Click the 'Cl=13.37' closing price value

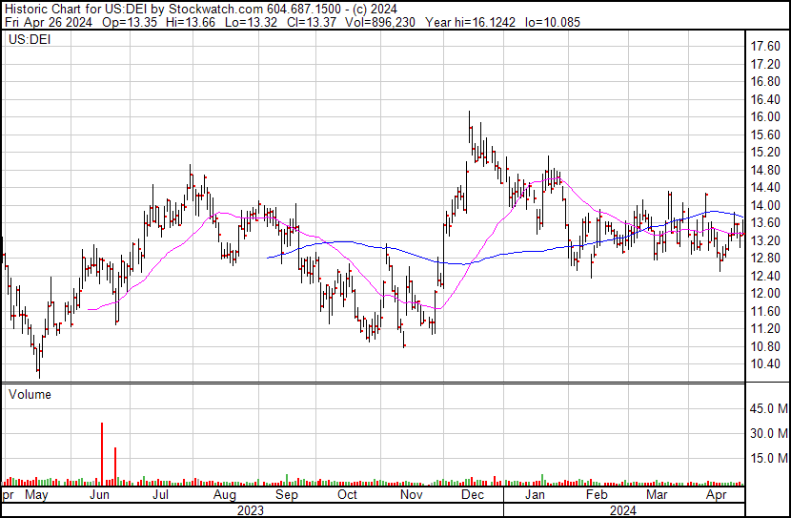point(311,22)
